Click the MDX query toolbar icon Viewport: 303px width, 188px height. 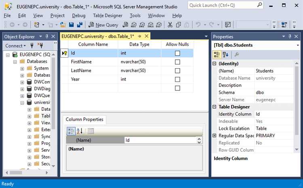(134, 25)
